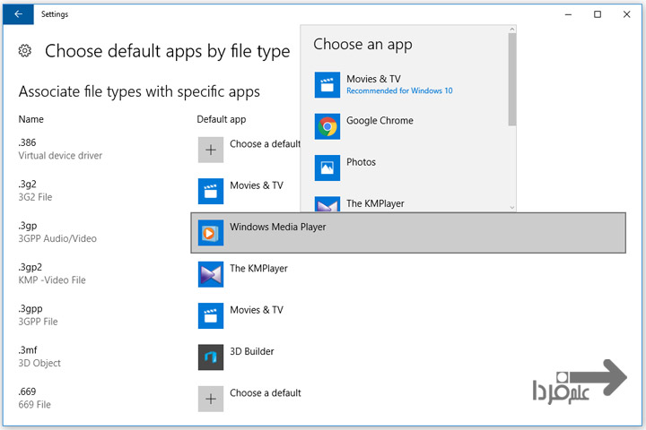Click the Windows Media Player icon for .3gp
The width and height of the screenshot is (646, 430).
(x=211, y=233)
